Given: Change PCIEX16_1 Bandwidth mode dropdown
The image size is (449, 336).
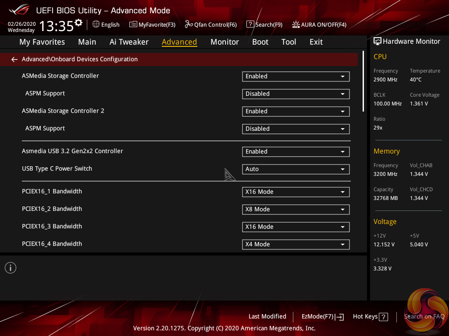Looking at the screenshot, I should (296, 192).
